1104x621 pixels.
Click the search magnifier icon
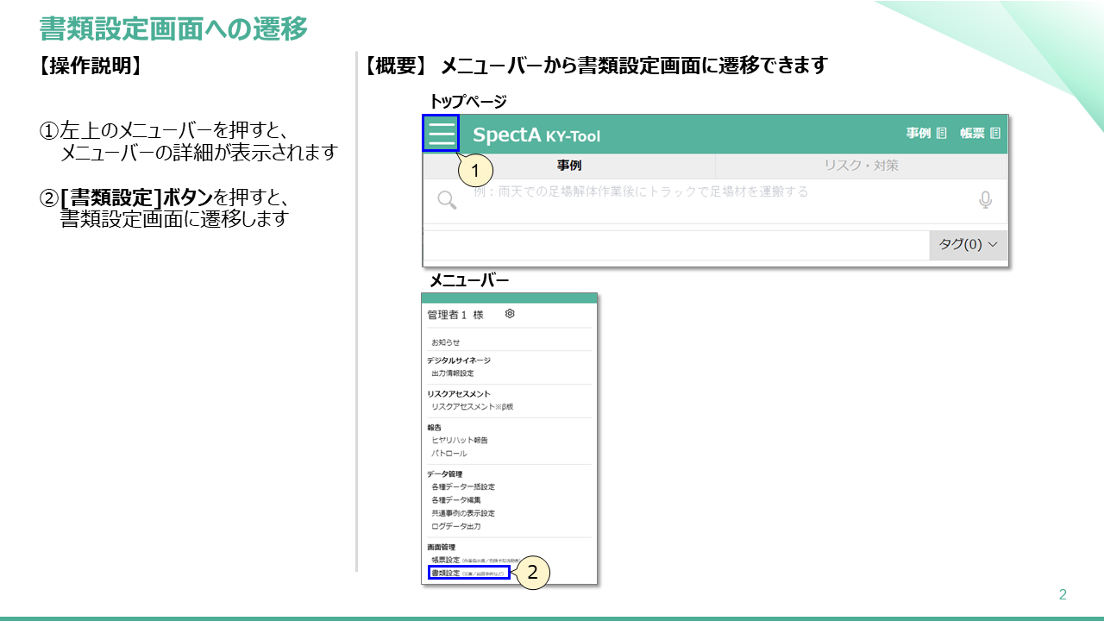tap(445, 199)
